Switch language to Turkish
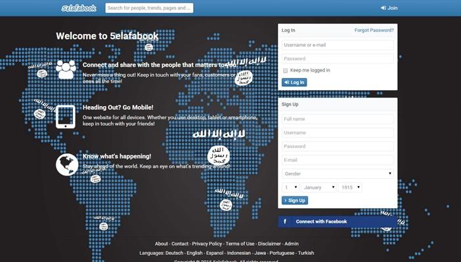This screenshot has width=461, height=262. point(306,253)
